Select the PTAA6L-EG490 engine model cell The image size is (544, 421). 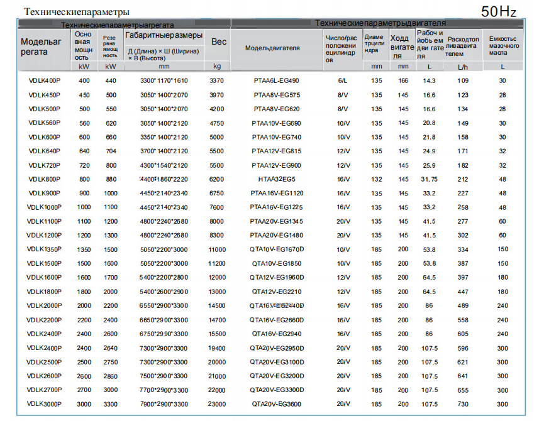pyautogui.click(x=276, y=80)
